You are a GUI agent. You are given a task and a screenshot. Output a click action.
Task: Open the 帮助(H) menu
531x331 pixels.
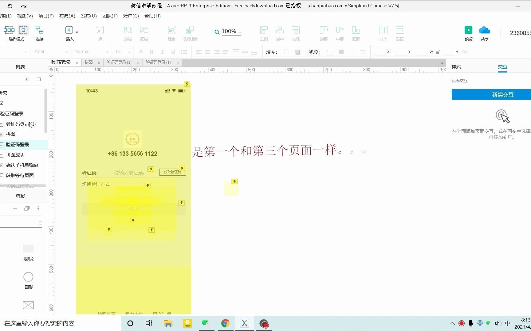point(152,16)
